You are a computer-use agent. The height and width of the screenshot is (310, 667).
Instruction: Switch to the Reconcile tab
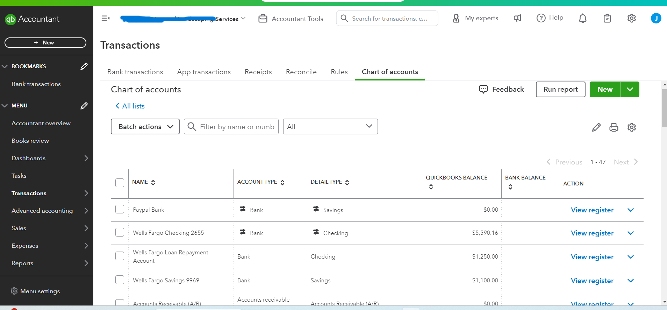[x=301, y=72]
